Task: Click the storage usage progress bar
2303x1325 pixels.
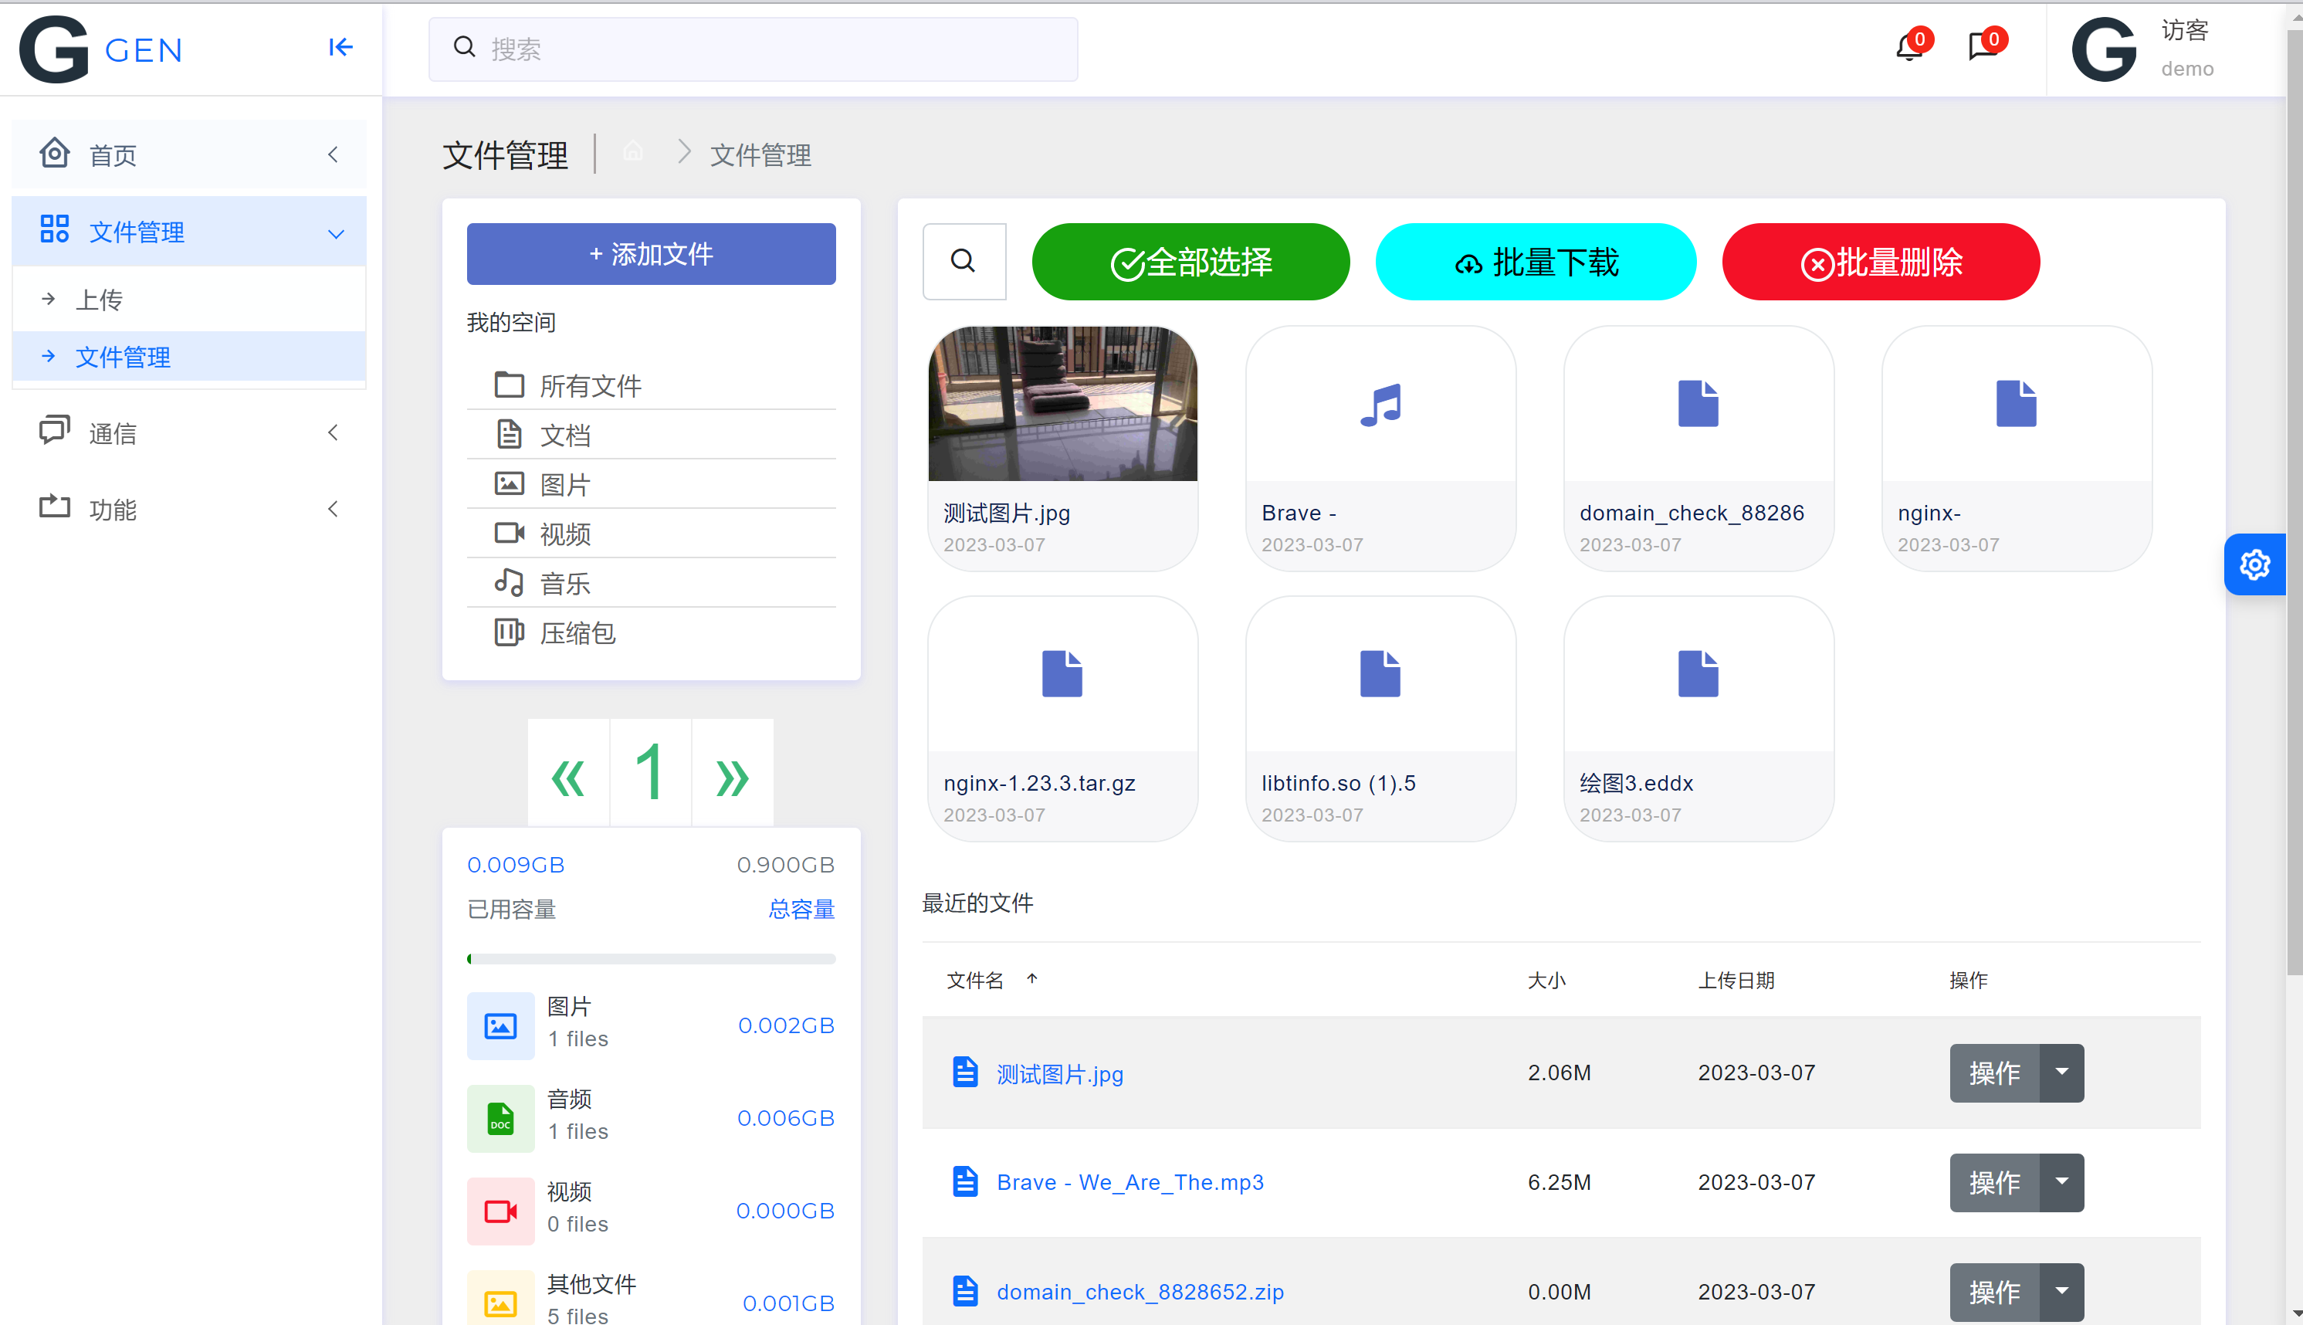Action: (652, 958)
